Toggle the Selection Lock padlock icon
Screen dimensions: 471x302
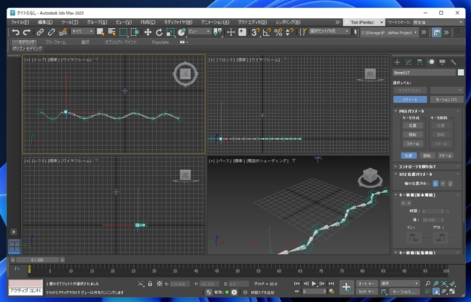click(150, 284)
